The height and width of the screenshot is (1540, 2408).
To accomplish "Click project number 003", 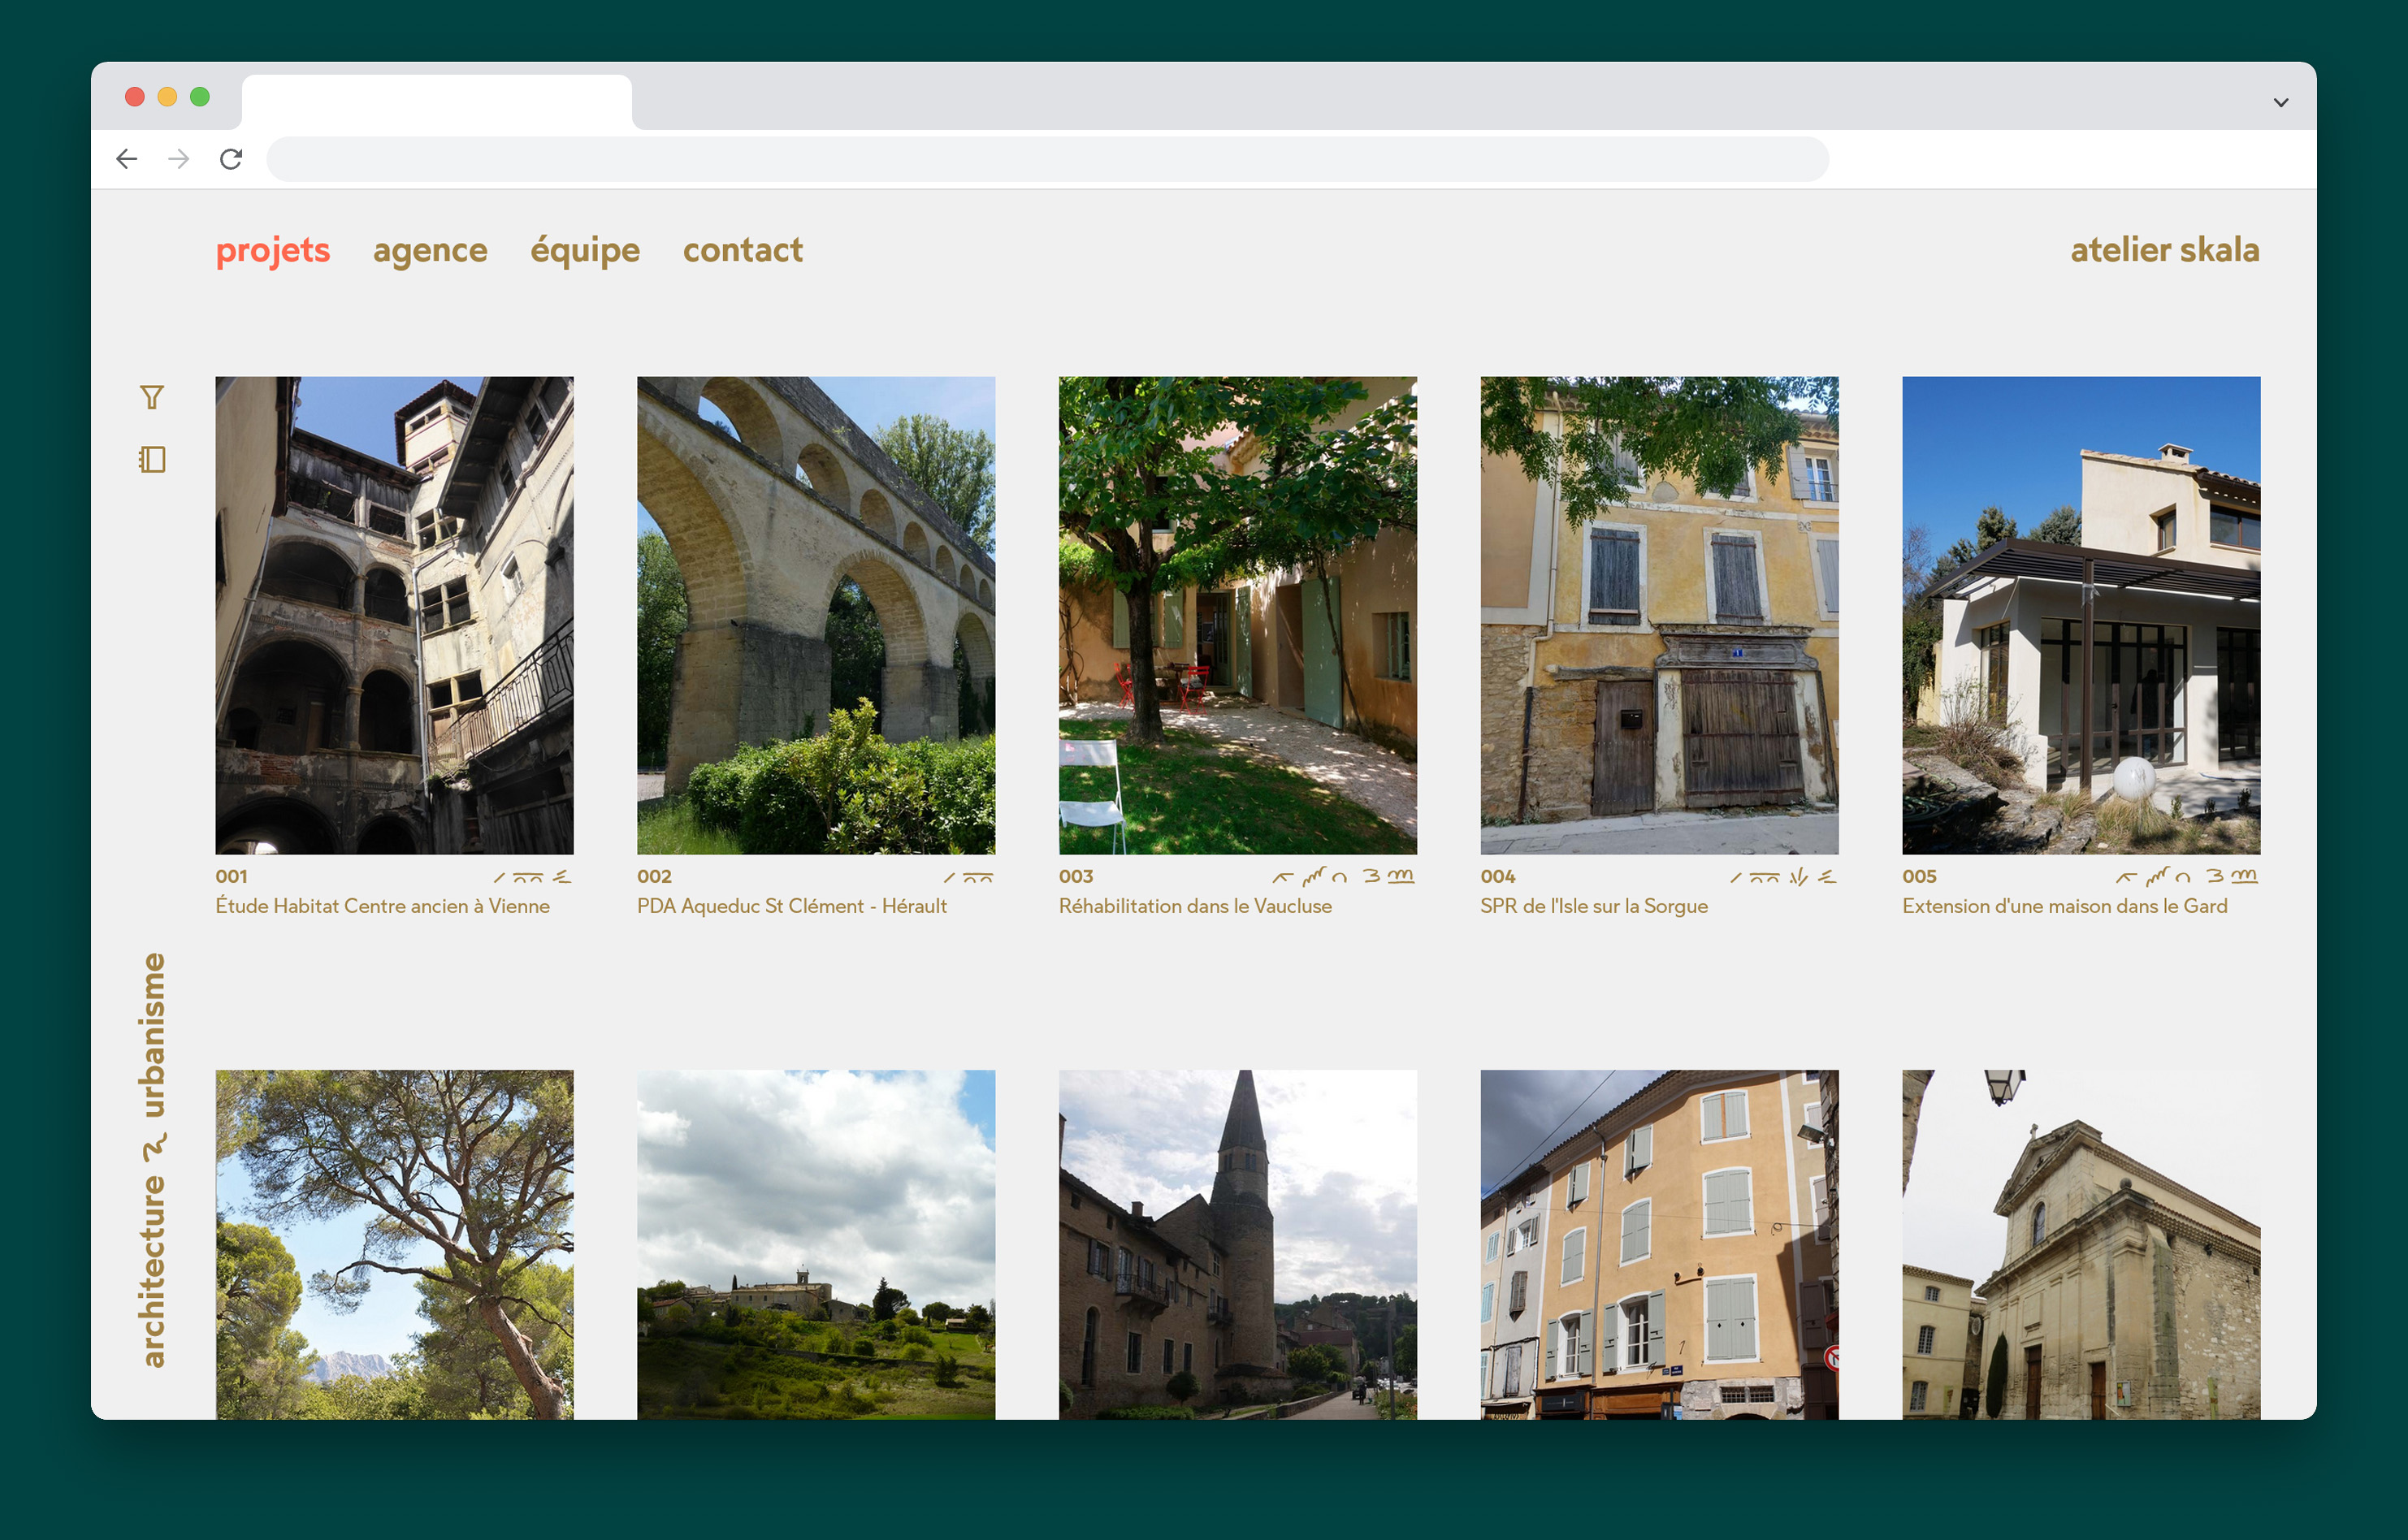I will [x=1076, y=876].
